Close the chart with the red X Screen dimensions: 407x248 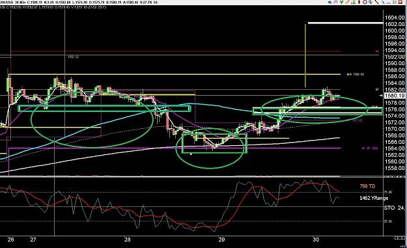[x=400, y=2]
